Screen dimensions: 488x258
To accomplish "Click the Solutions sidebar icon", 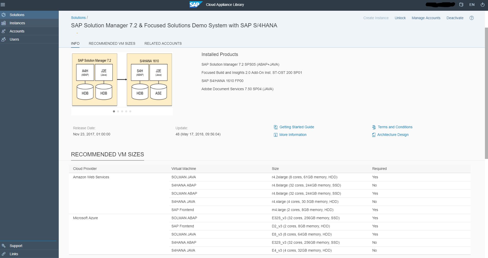I will tap(4, 15).
